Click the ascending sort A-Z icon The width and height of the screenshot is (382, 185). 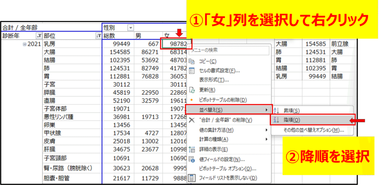point(276,111)
